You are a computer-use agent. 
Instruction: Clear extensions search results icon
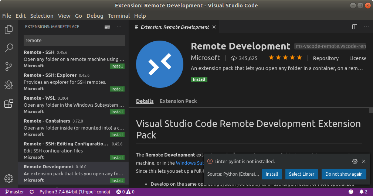107,27
